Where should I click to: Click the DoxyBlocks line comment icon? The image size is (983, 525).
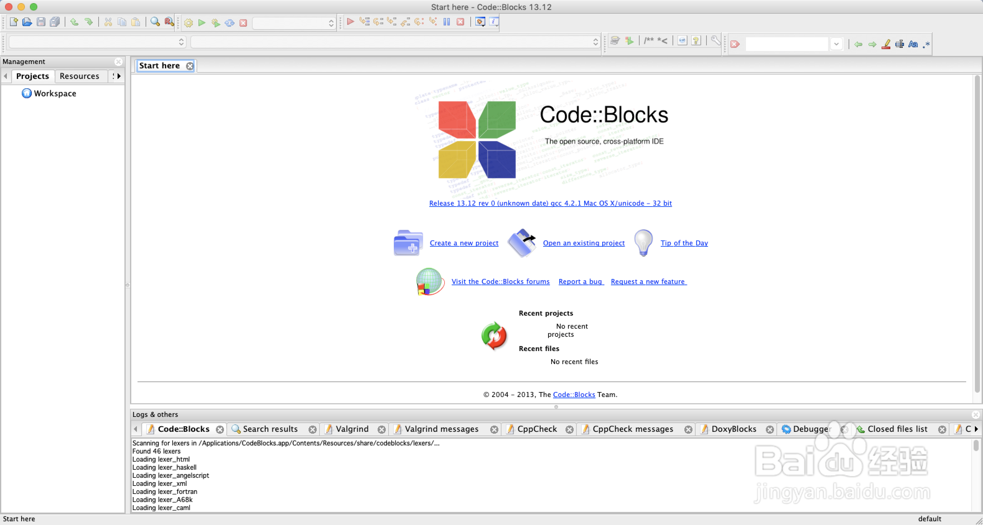click(663, 40)
